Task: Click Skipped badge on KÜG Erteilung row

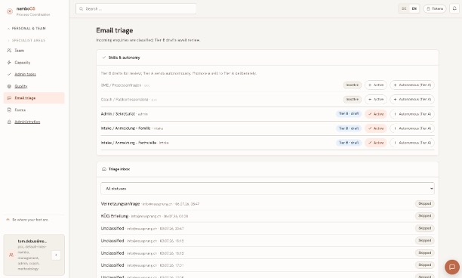Action: point(424,216)
